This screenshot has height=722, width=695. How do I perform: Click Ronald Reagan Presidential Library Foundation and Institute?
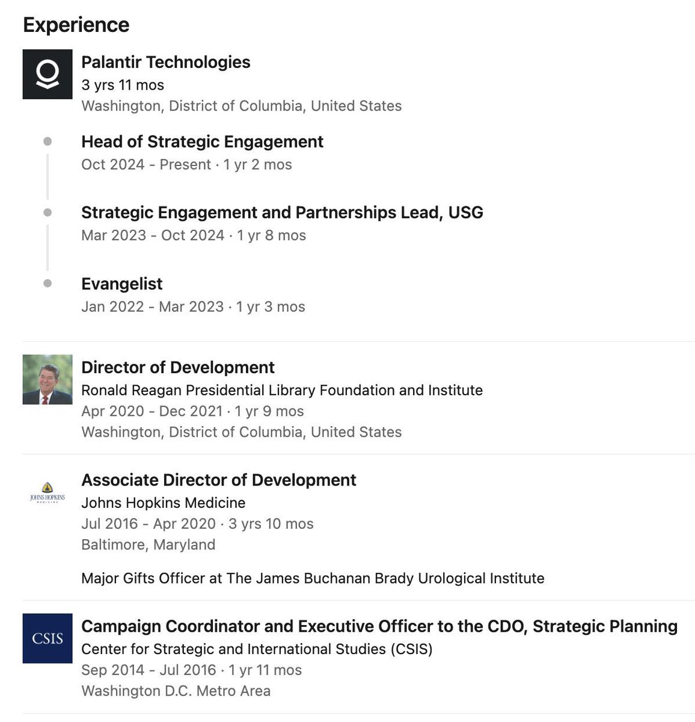pos(282,390)
